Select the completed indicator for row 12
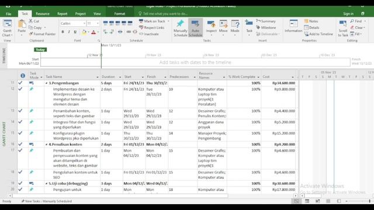Viewport: 374px width, 210px height. 20,89
